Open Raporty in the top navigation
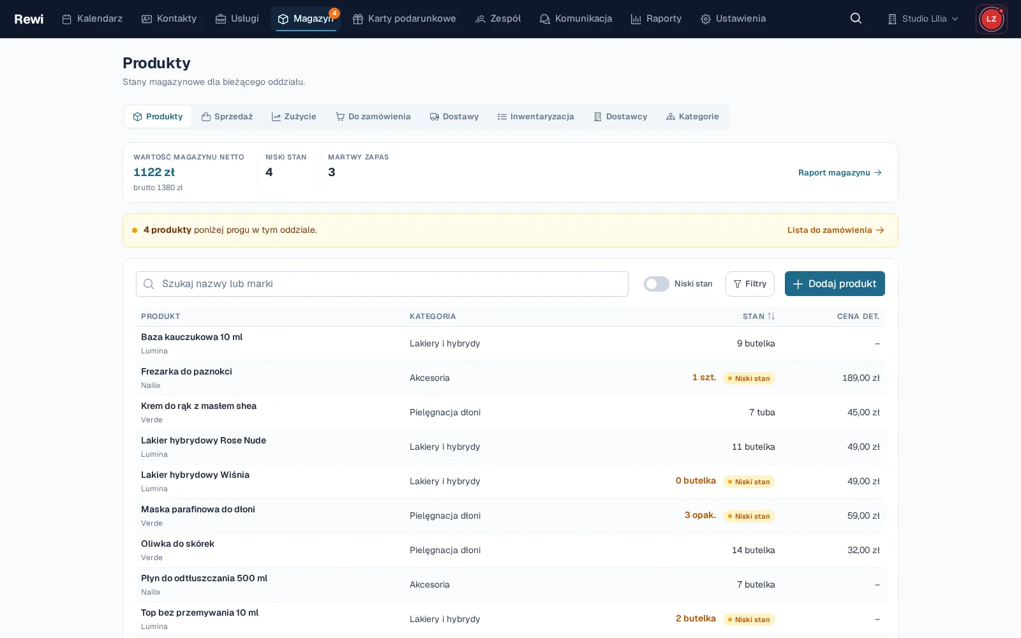Image resolution: width=1021 pixels, height=638 pixels. 656,19
